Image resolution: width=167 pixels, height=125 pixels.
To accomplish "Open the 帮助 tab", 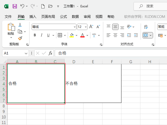I will tap(111, 17).
